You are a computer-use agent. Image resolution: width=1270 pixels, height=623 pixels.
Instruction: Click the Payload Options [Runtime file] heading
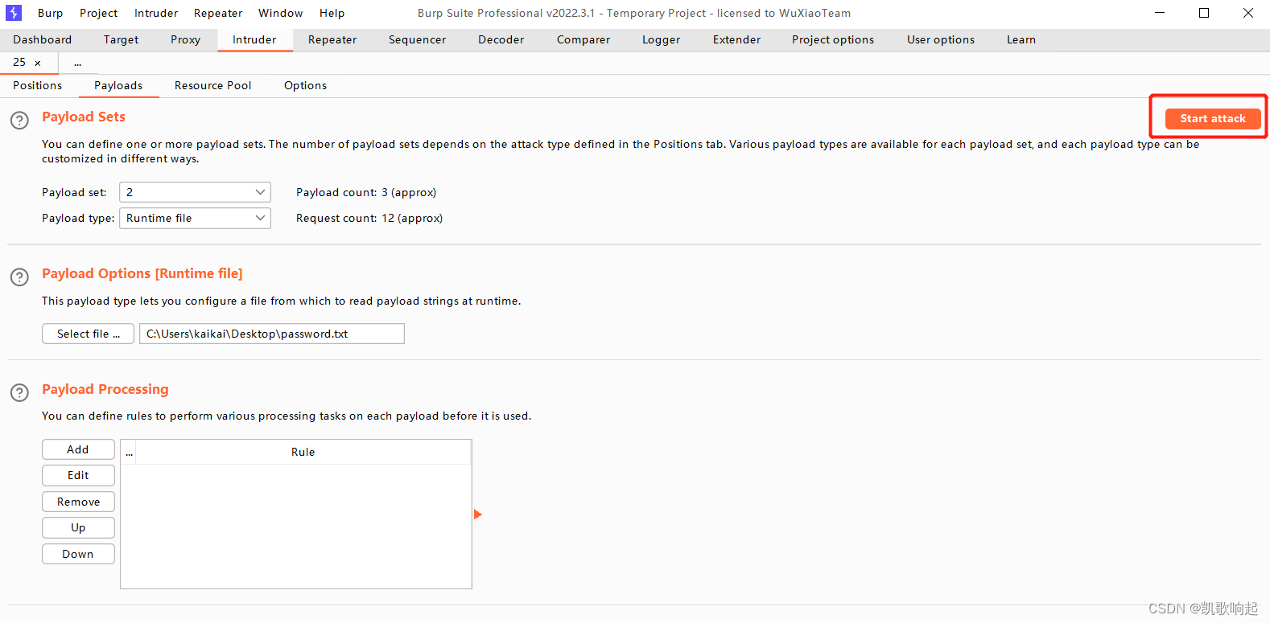142,273
